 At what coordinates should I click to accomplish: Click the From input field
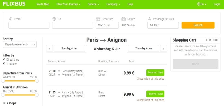[29, 25]
